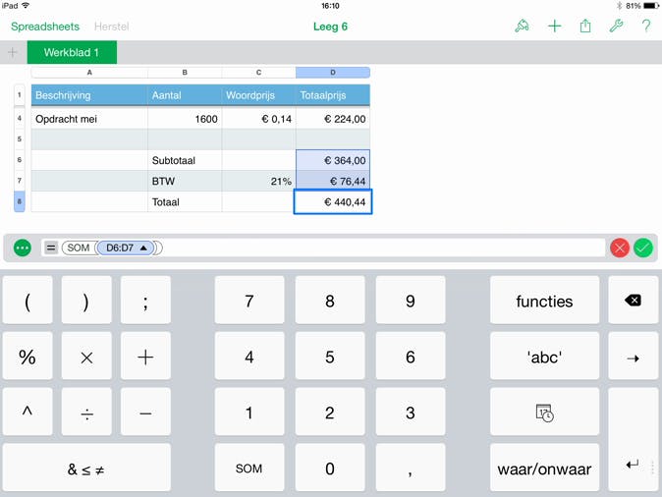Confirm the formula with green checkmark

643,248
